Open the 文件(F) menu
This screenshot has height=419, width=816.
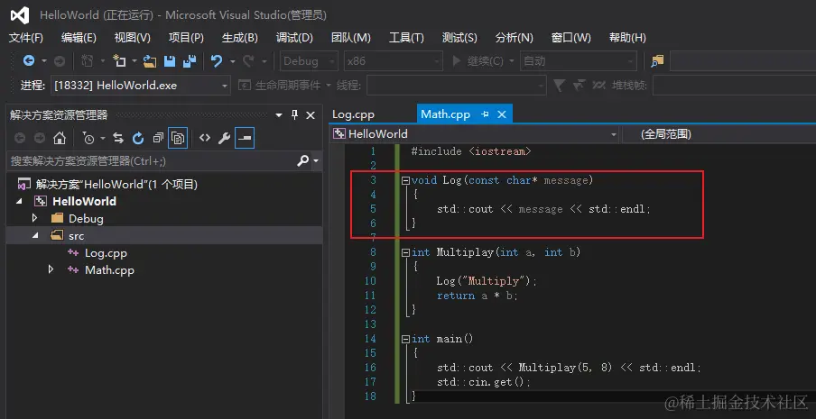26,38
